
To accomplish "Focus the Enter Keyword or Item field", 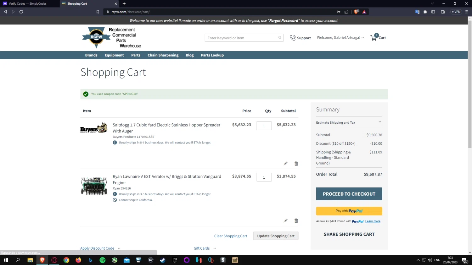I will [x=244, y=38].
